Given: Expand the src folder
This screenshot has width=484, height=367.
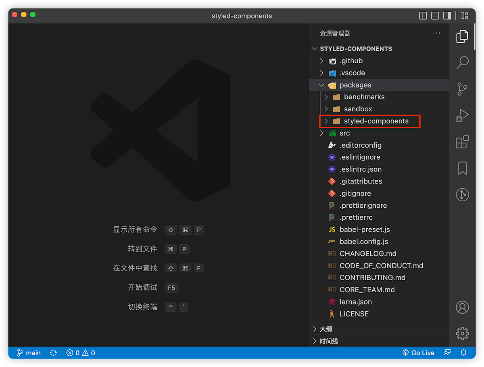Looking at the screenshot, I should pos(379,133).
